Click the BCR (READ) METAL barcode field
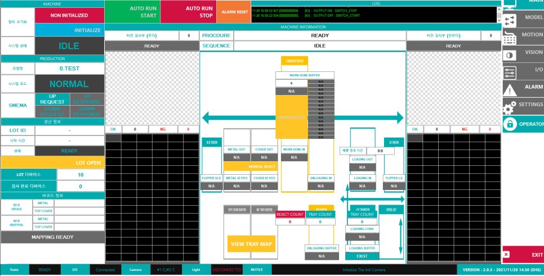 79,203
